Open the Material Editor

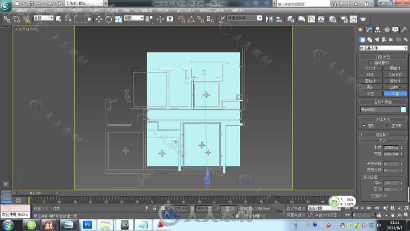pos(332,19)
